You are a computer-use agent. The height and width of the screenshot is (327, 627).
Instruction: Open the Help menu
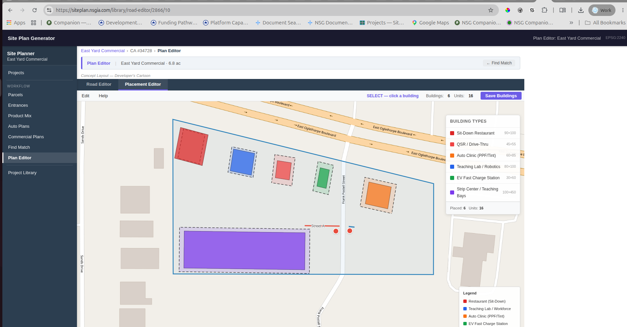click(103, 96)
